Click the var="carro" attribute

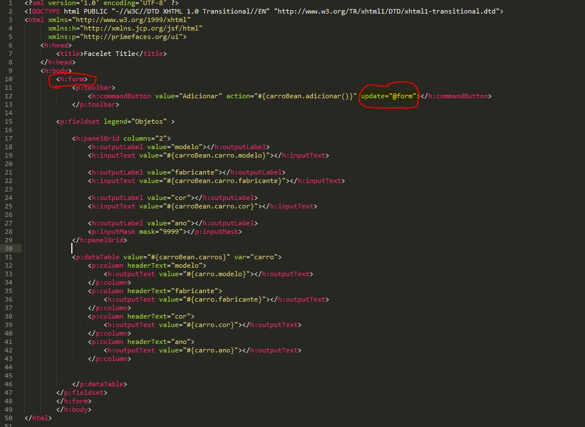[256, 257]
